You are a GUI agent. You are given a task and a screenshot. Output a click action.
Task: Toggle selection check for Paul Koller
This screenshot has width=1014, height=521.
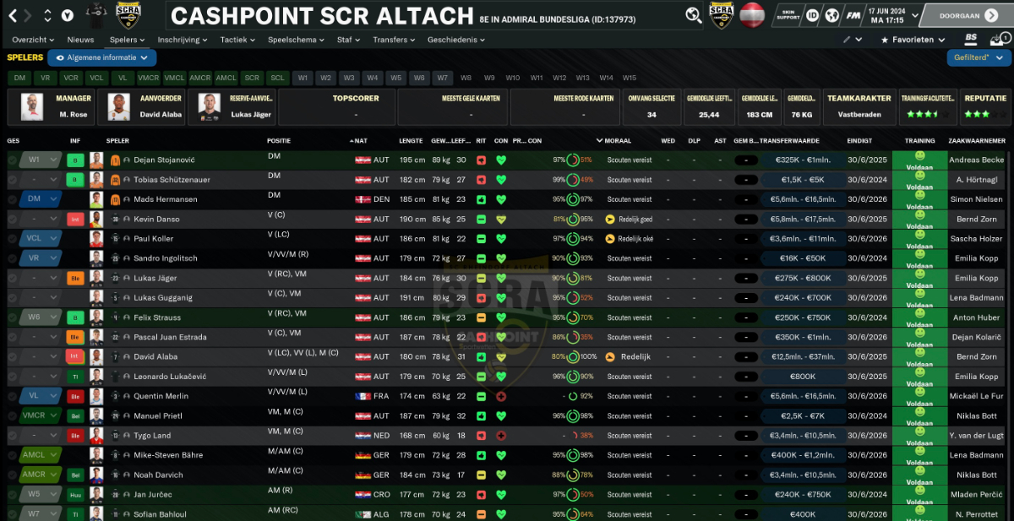click(x=12, y=239)
